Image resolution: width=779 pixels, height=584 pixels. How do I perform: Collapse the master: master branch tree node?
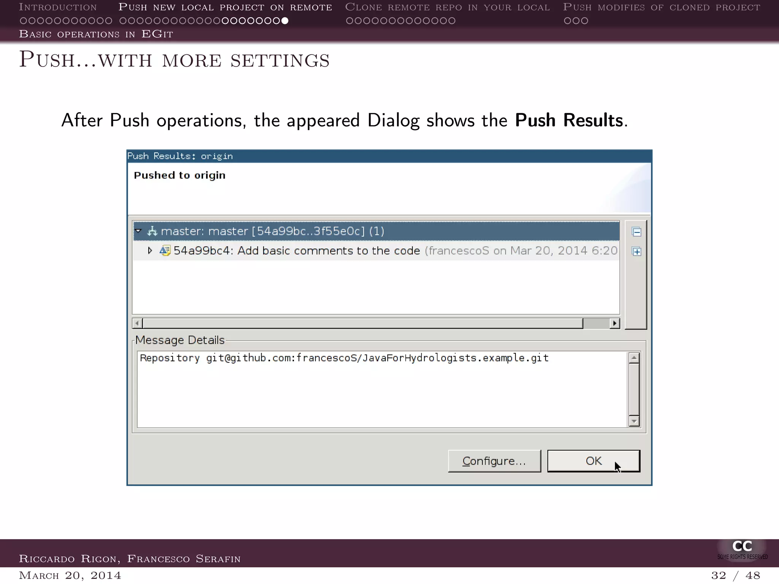tap(139, 231)
